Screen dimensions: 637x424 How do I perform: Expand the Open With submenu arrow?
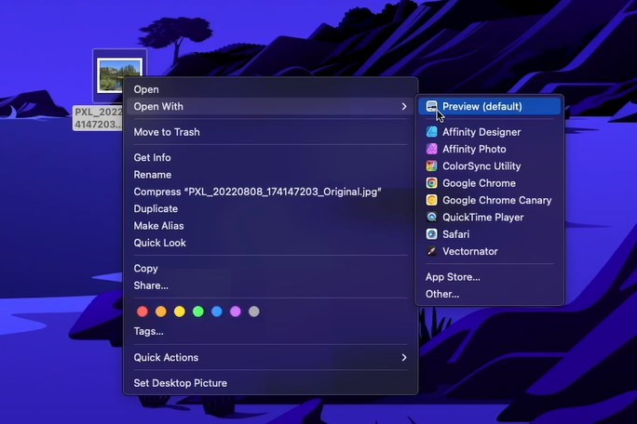[x=404, y=106]
